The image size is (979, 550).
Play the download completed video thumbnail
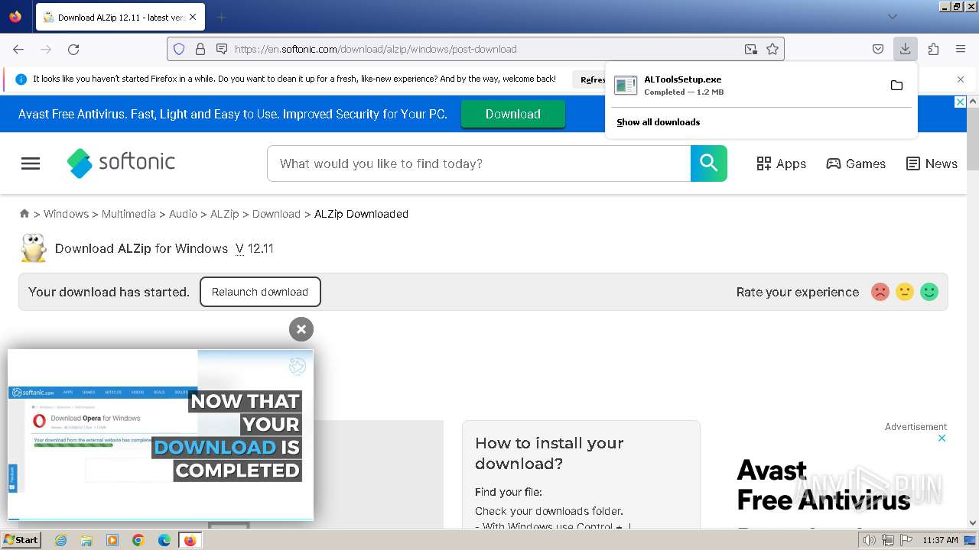(161, 435)
